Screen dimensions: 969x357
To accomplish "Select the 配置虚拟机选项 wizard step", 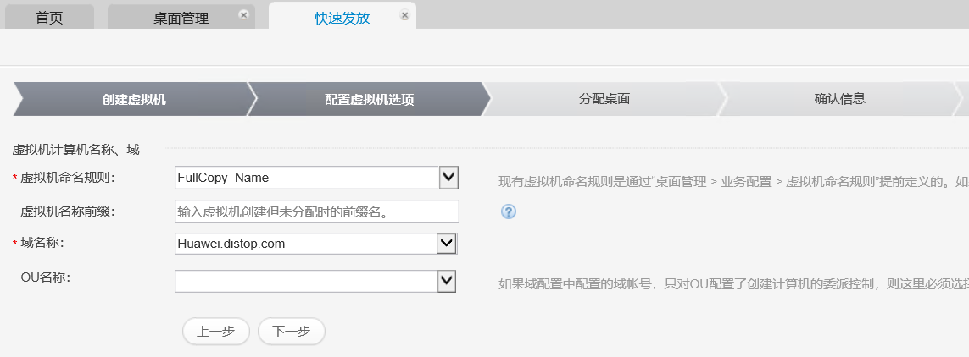I will (369, 99).
